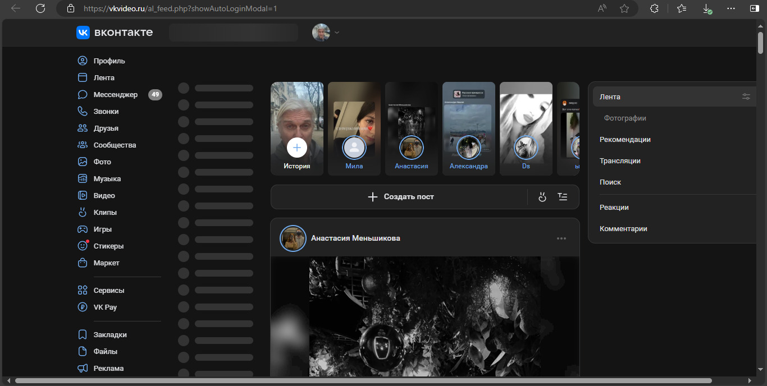Click the read aloud icon in address bar
767x386 pixels.
coord(602,8)
